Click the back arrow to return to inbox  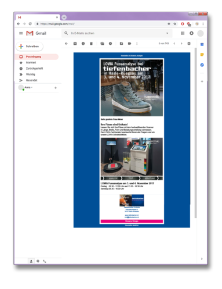[66, 44]
